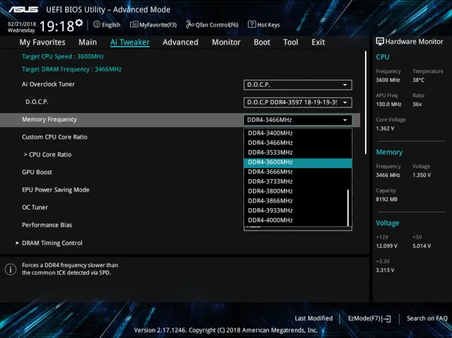Viewport: 452px width, 338px height.
Task: Open MyFavorite(F3) panel
Action: (x=154, y=25)
